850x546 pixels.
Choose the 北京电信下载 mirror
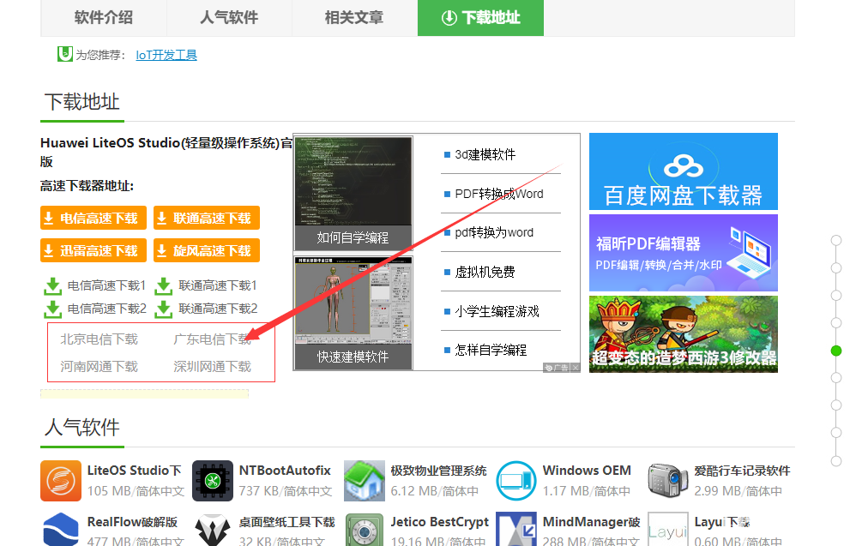99,339
